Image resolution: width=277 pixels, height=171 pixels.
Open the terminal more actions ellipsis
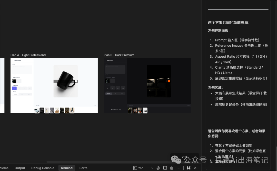[x=179, y=168]
